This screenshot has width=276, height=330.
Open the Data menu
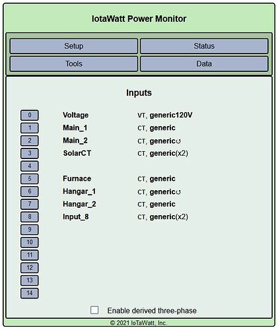[x=204, y=63]
